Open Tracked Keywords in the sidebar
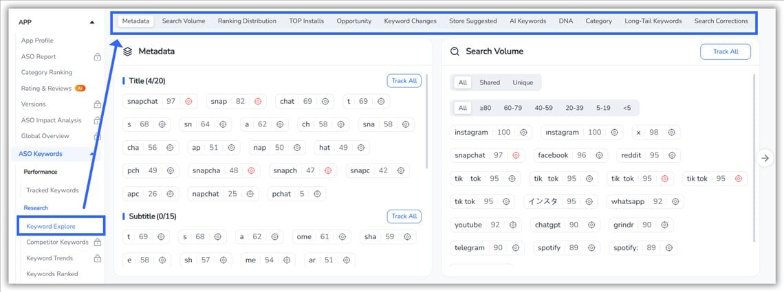This screenshot has height=292, width=784. click(x=52, y=190)
